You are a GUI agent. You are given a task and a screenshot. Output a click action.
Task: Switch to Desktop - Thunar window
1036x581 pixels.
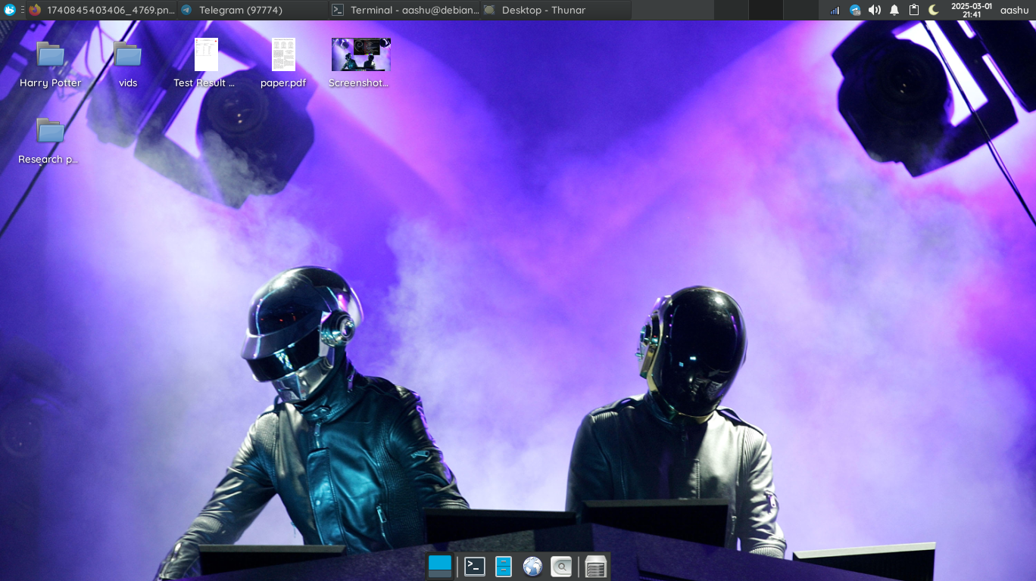(x=556, y=11)
